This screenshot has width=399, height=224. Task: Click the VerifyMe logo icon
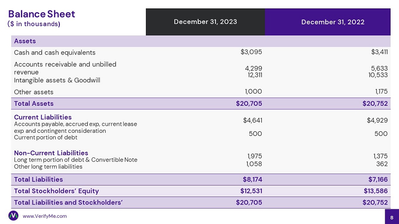13,216
